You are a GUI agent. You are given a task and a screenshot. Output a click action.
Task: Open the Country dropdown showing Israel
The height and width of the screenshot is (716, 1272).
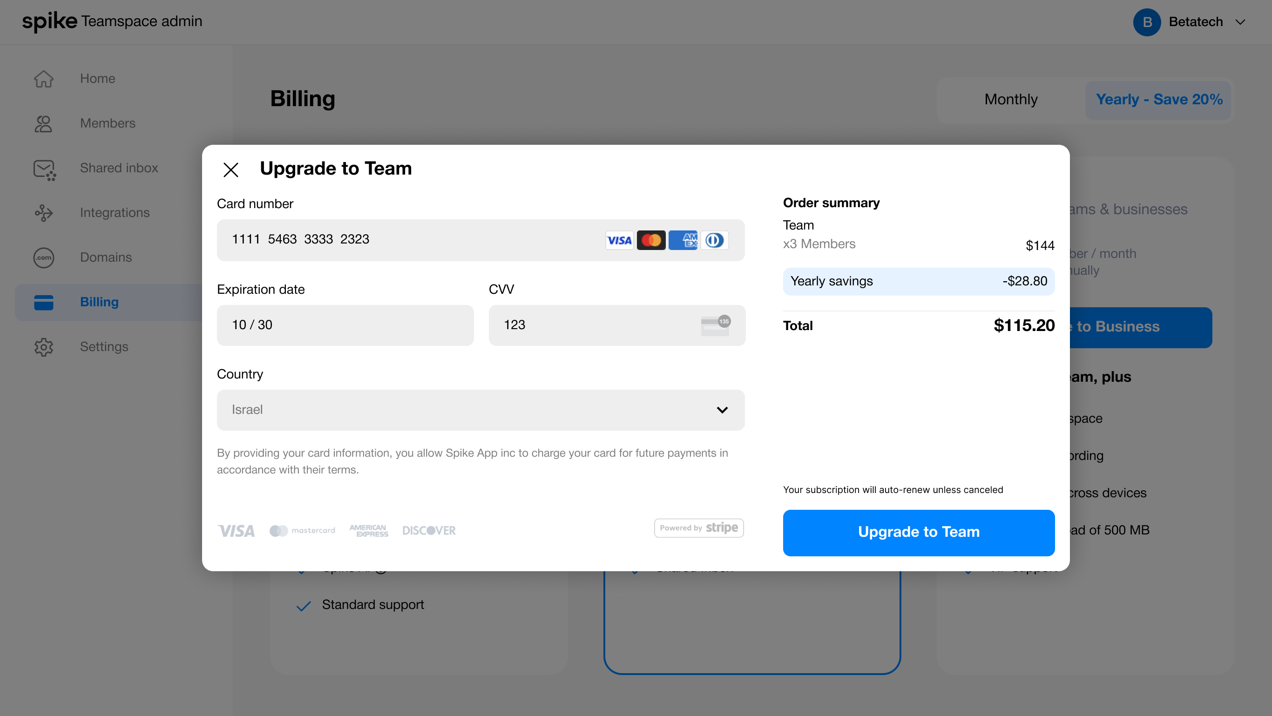pyautogui.click(x=480, y=410)
